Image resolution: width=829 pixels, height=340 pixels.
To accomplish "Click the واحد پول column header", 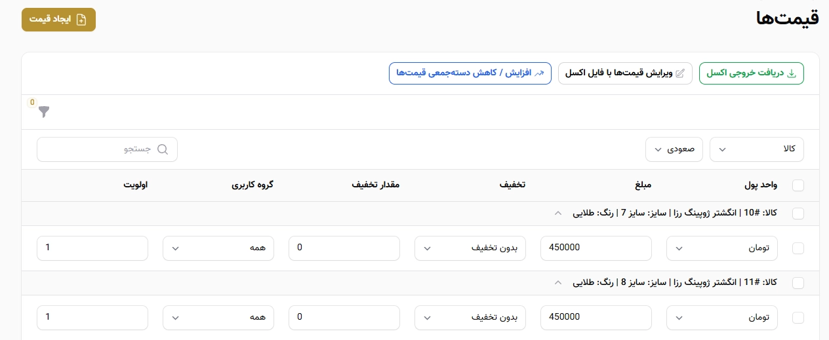I will pyautogui.click(x=761, y=185).
